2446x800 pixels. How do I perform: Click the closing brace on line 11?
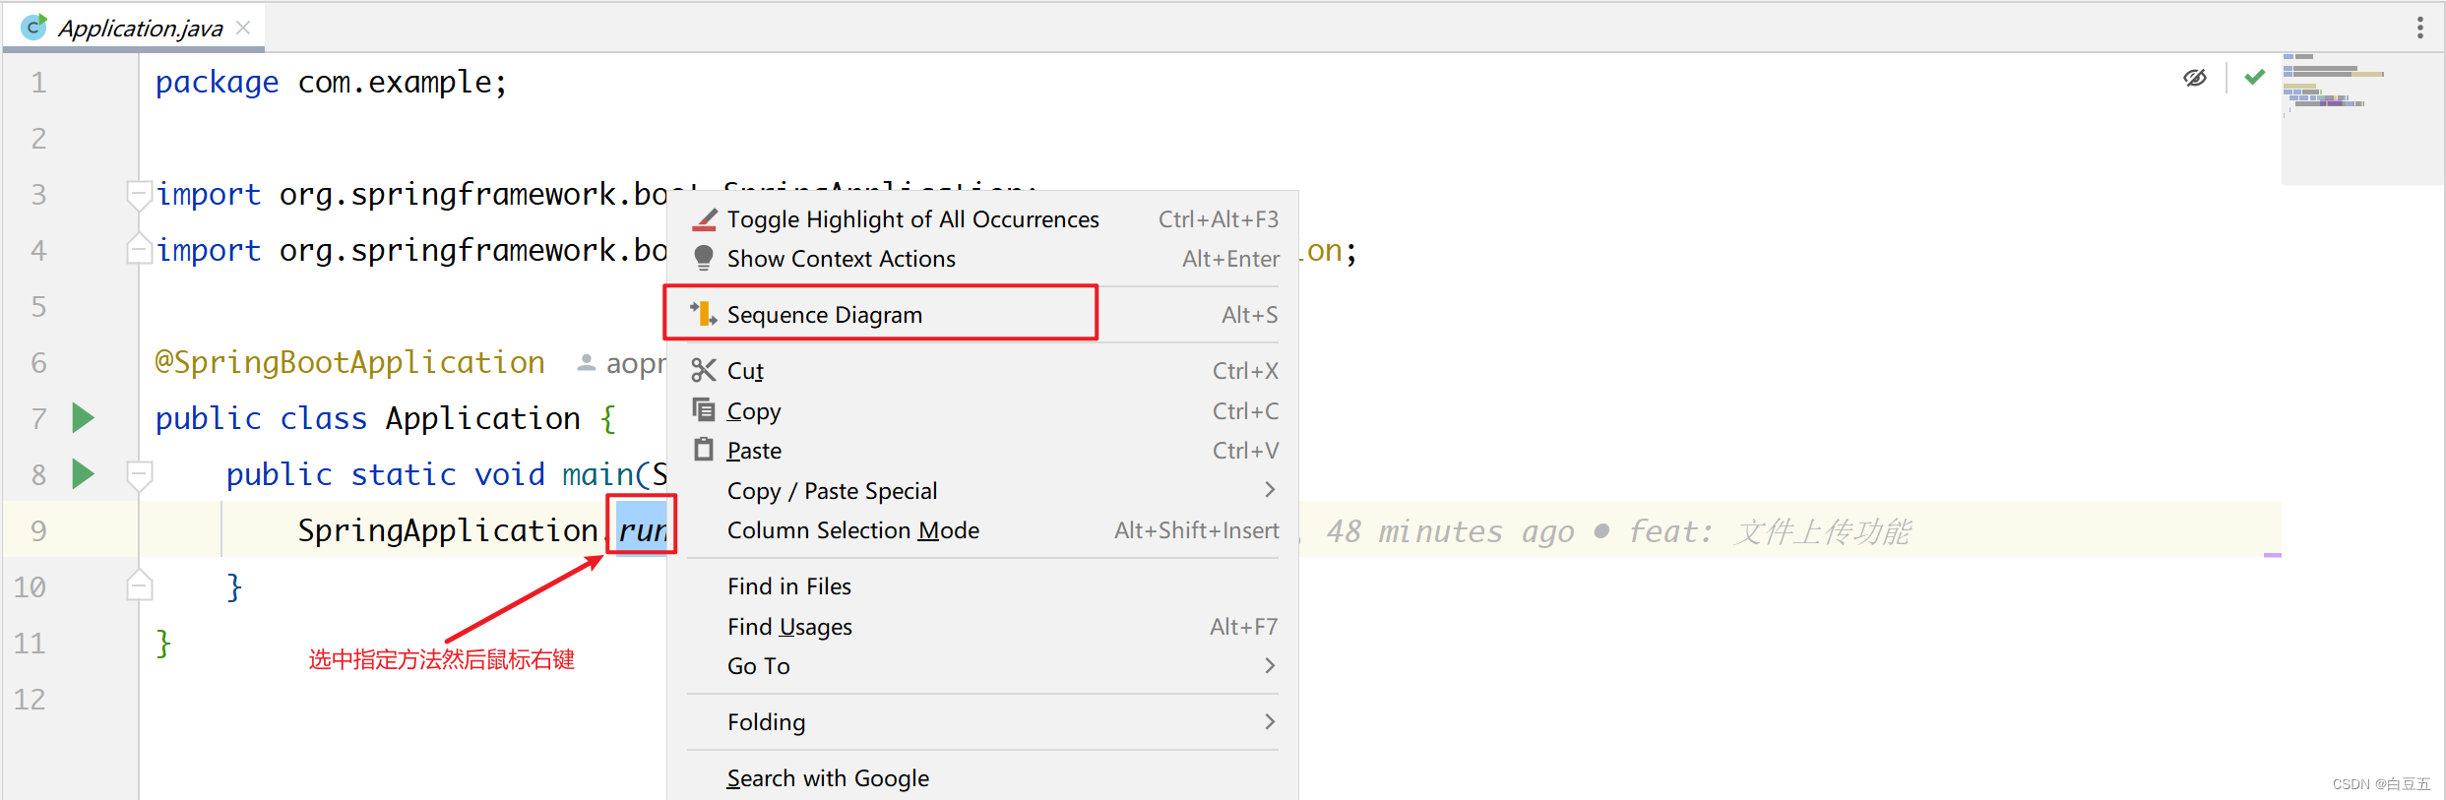[163, 643]
